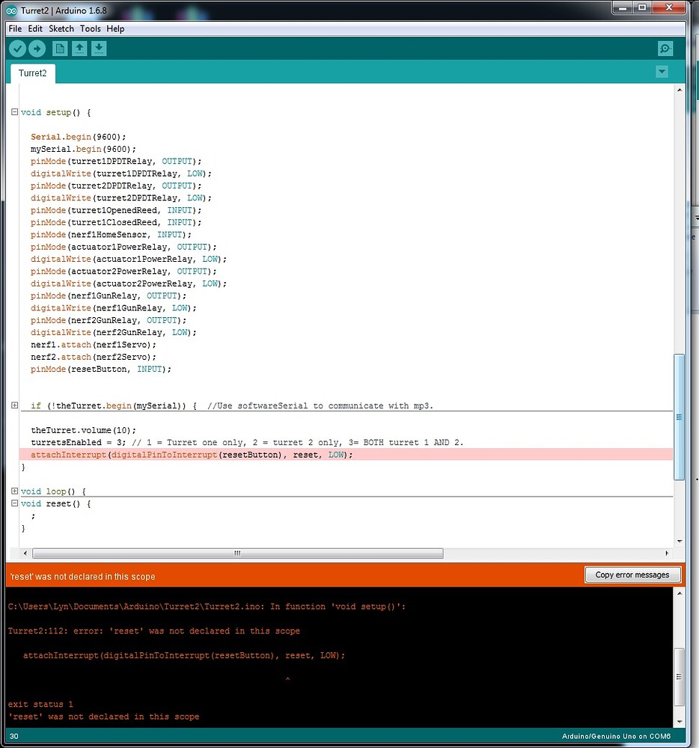
Task: Save the sketch with the toolbar icon
Action: click(99, 48)
